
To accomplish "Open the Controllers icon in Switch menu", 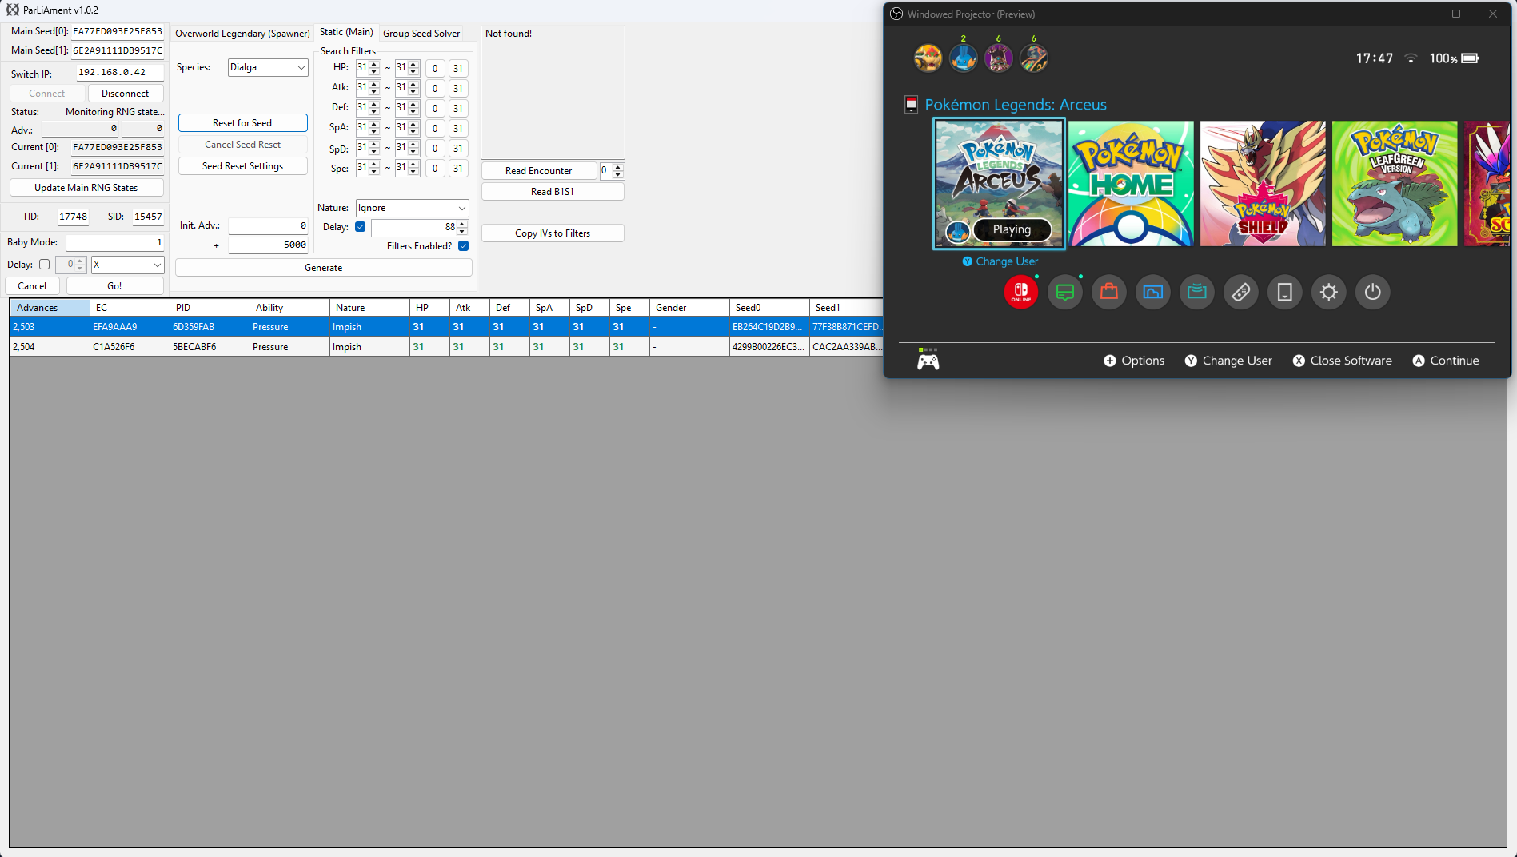I will pos(1240,293).
